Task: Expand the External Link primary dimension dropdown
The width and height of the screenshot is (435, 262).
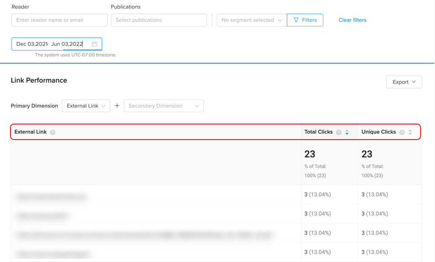Action: (86, 106)
